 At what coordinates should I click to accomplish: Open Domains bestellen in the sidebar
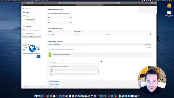pyautogui.click(x=30, y=23)
